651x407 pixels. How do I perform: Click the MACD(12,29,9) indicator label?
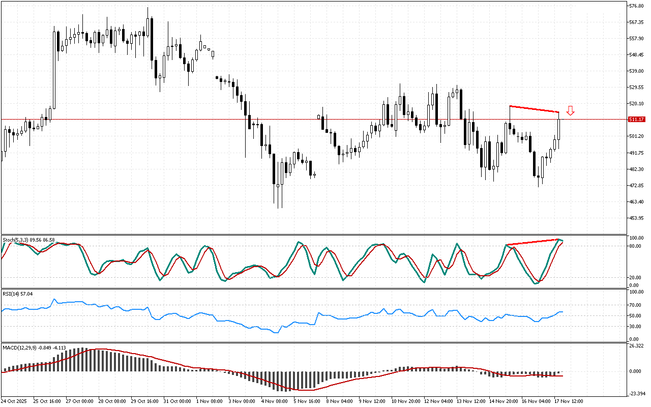(35, 348)
